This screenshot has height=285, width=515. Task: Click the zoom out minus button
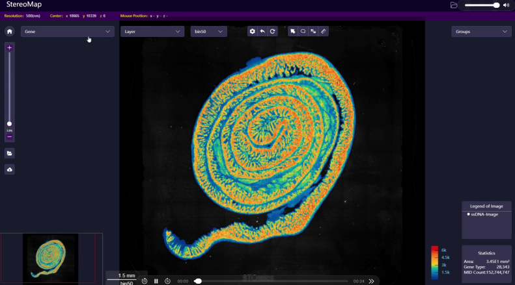pos(9,137)
